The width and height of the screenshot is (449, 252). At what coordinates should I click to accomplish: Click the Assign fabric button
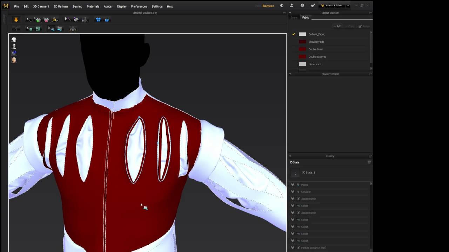[364, 26]
